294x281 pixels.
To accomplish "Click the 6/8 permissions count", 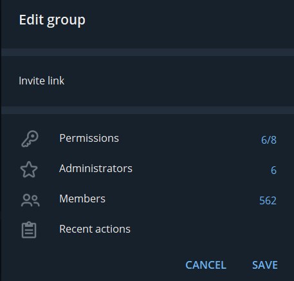I will (x=269, y=140).
